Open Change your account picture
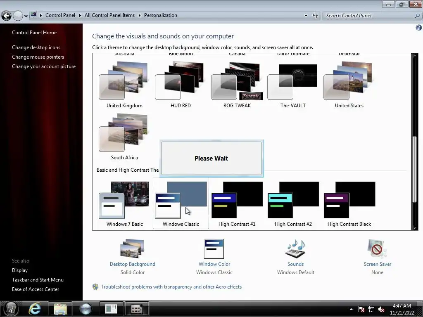The height and width of the screenshot is (317, 423). (x=44, y=66)
